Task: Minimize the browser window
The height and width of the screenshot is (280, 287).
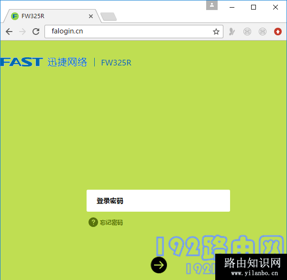Action: pos(232,7)
